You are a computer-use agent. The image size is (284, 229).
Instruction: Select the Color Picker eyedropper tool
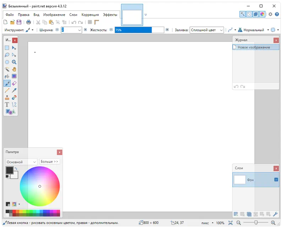click(x=14, y=90)
